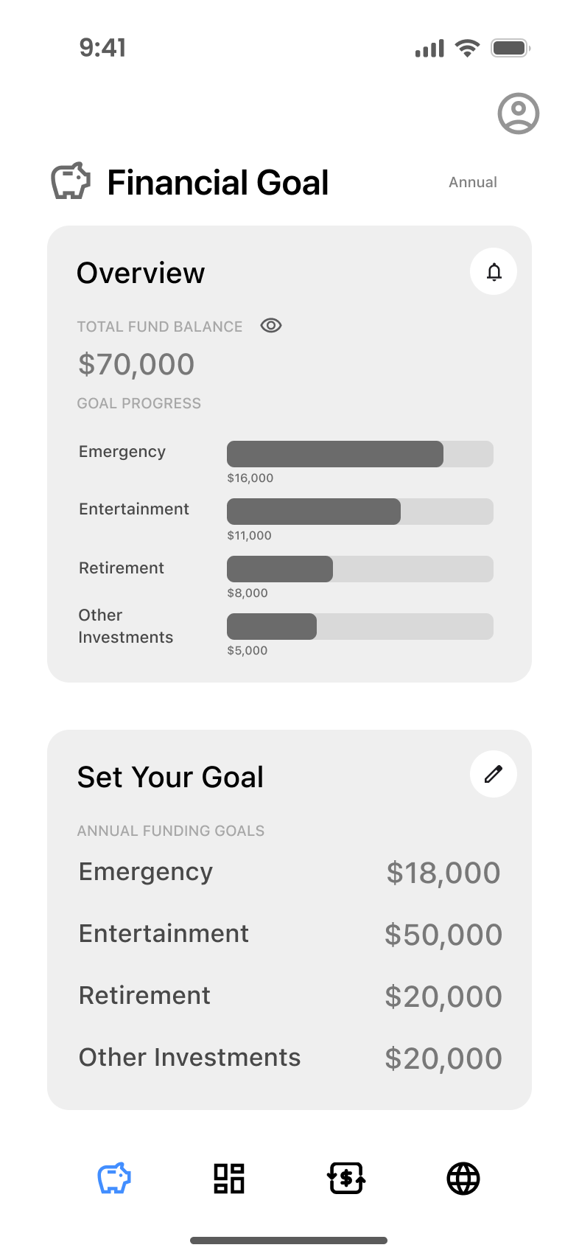The width and height of the screenshot is (579, 1256).
Task: Select the Retirement $20,000 goal amount
Action: coord(443,997)
